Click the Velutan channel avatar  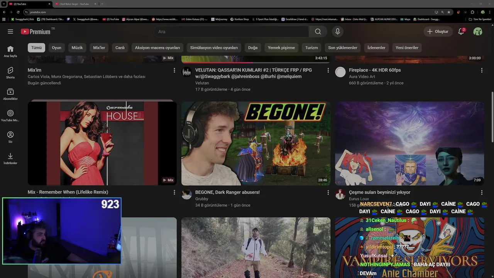[187, 72]
